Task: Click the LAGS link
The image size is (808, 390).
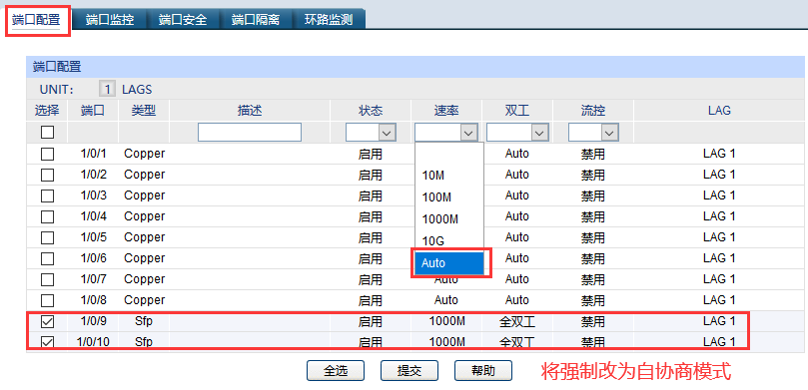Action: (137, 89)
